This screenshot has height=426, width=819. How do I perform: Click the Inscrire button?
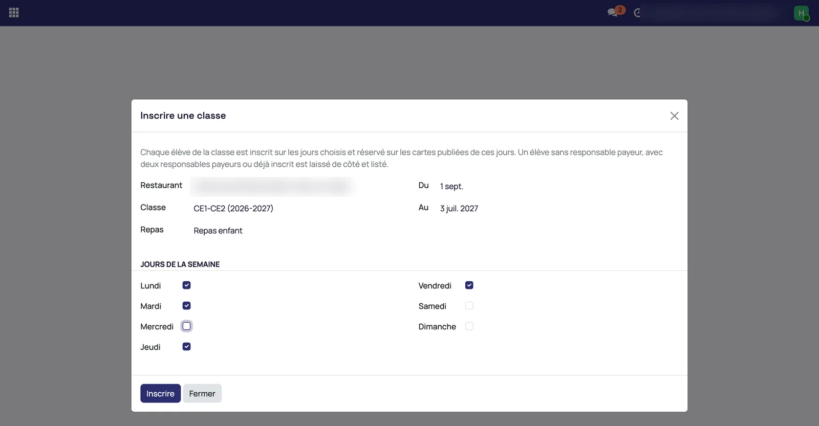point(160,393)
